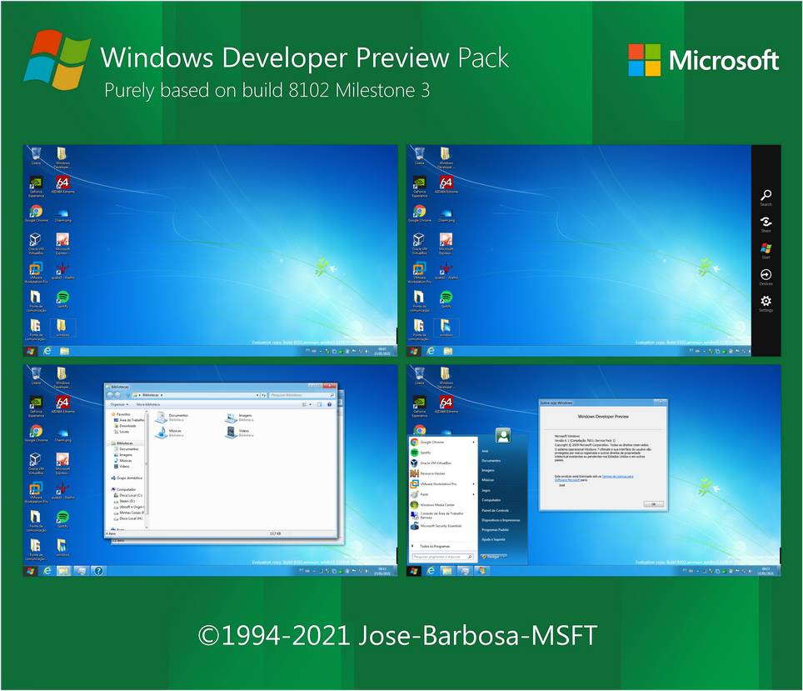
Task: Click Todos os Programas in the Start menu
Action: pyautogui.click(x=435, y=546)
